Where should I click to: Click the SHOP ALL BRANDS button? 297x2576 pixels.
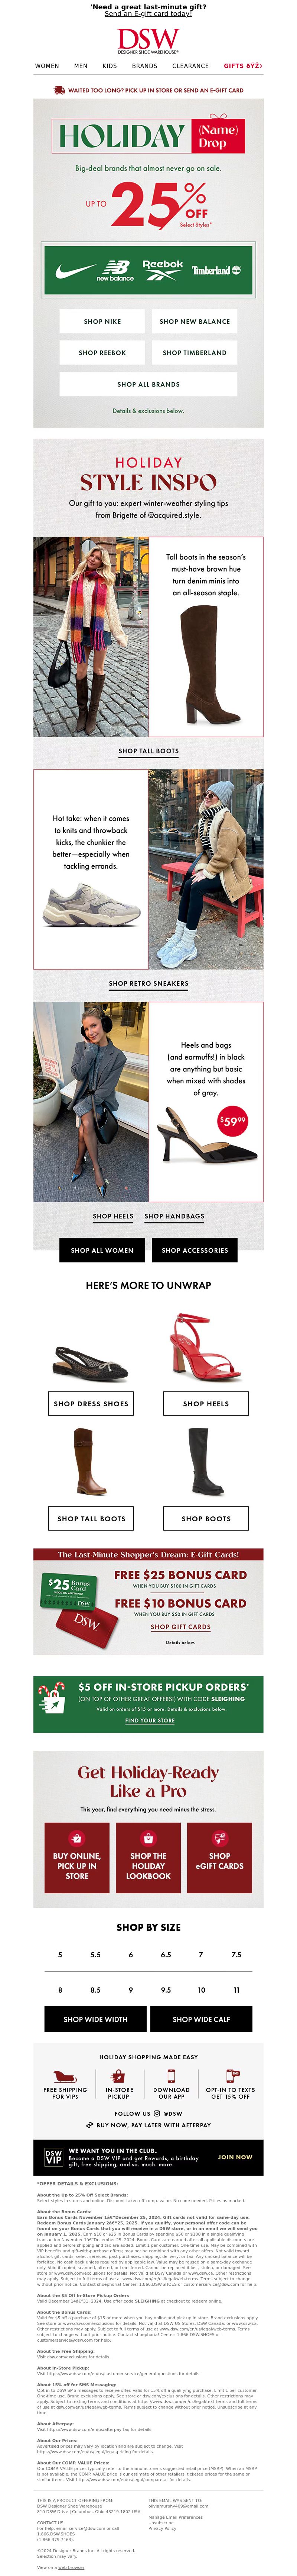click(x=148, y=384)
